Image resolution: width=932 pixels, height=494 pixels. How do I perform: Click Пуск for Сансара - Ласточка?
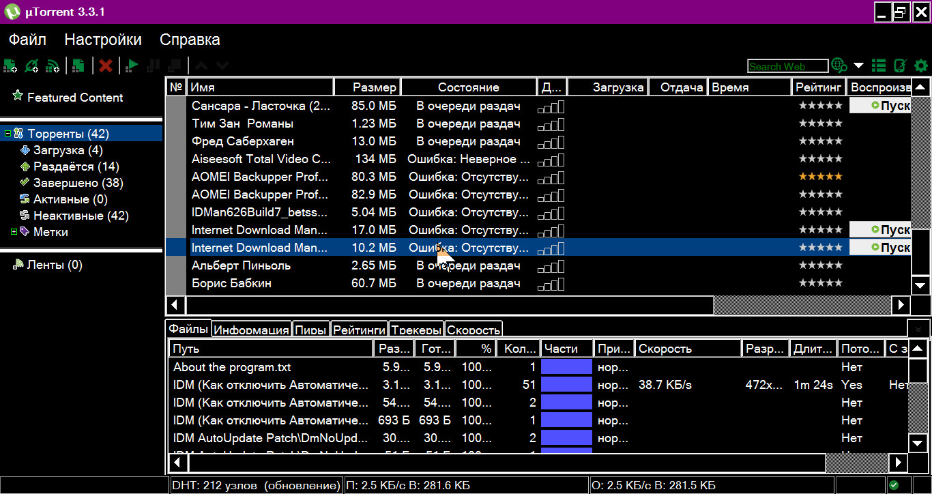click(x=880, y=106)
